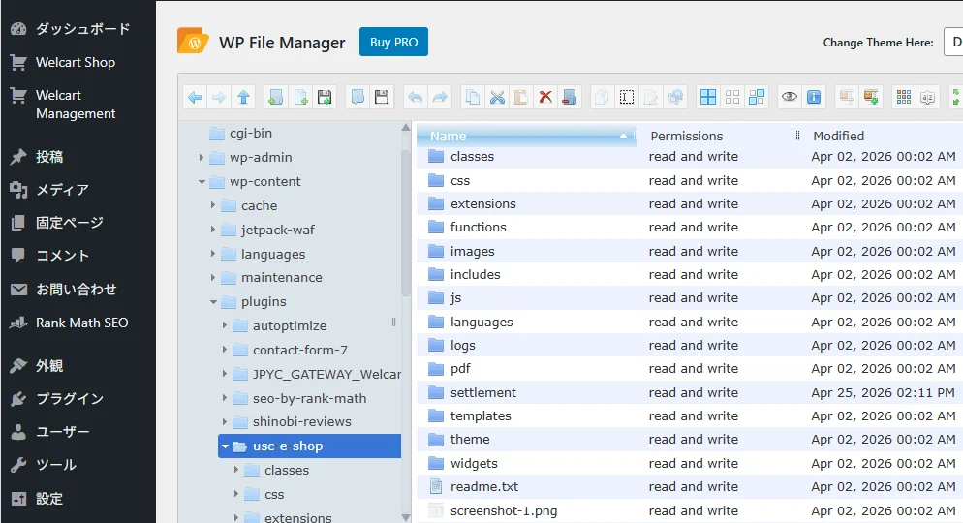Click the copy files icon
Viewport: 963px width, 523px height.
[x=472, y=97]
